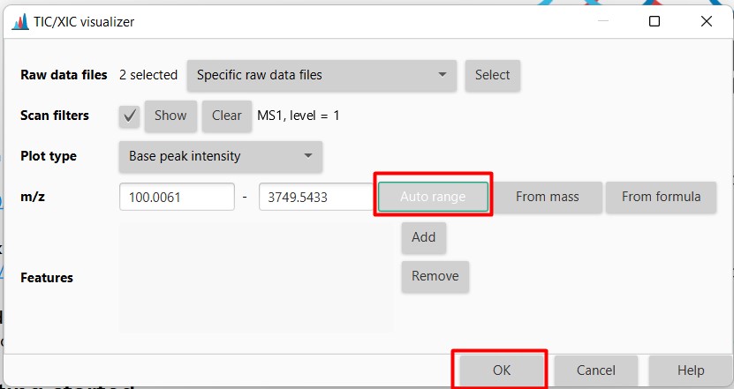The height and width of the screenshot is (389, 734).
Task: Focus the m/z minimum field 100.0061
Action: 177,197
